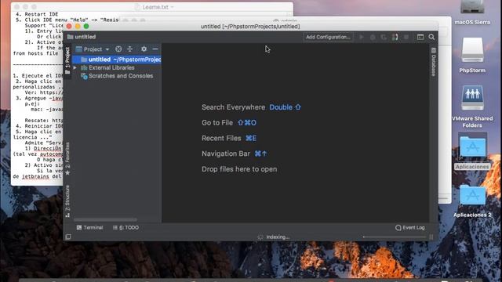Click the External Libraries icon
The height and width of the screenshot is (282, 502).
click(84, 68)
